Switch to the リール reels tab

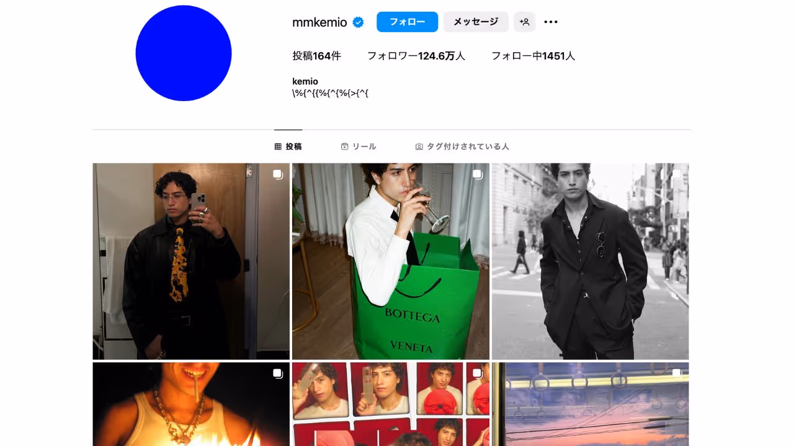pyautogui.click(x=359, y=147)
